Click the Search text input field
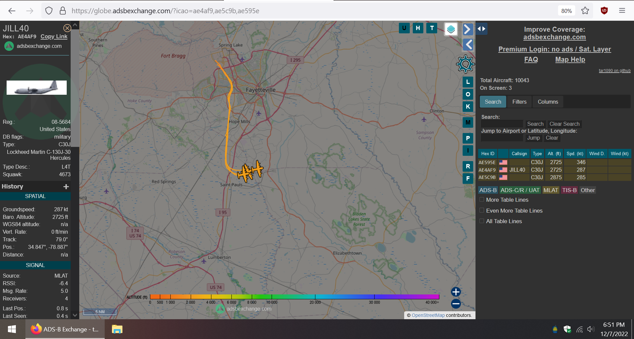634x339 pixels. tap(502, 124)
